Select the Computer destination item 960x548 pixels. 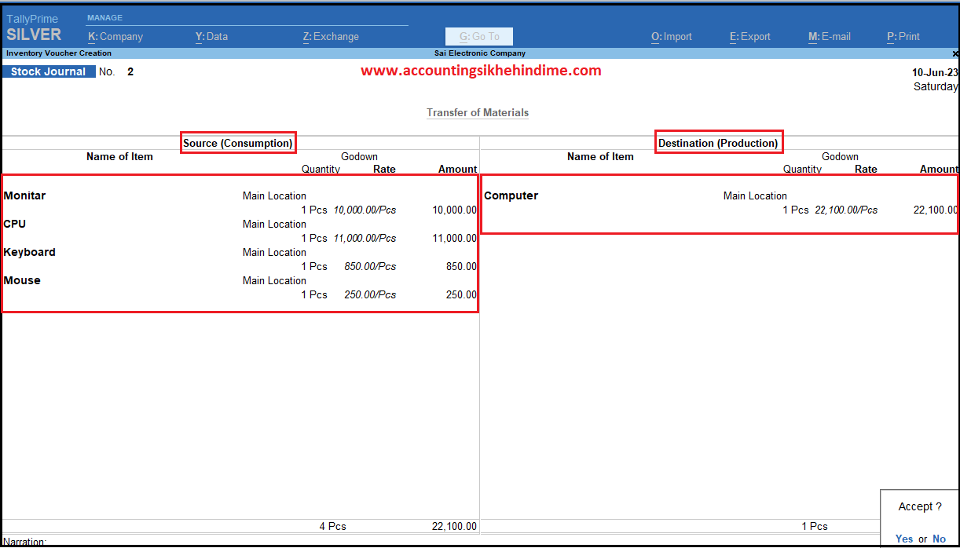click(x=511, y=195)
